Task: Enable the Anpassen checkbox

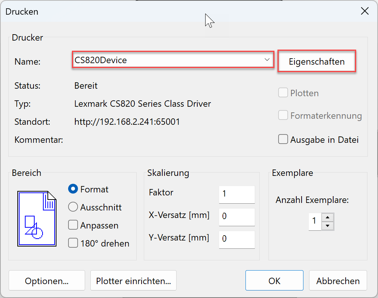Action: coord(73,225)
